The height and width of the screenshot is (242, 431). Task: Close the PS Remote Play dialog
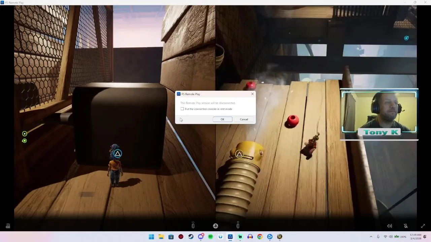(252, 94)
